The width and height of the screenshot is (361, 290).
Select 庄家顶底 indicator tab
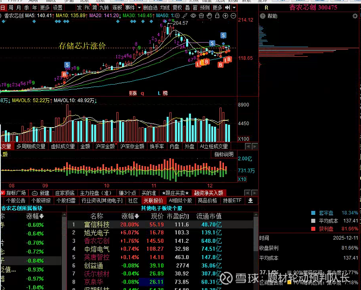click(x=65, y=193)
